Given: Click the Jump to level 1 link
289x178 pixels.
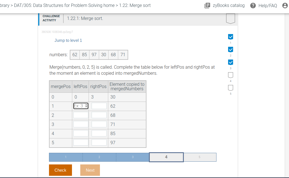Looking at the screenshot, I should pos(68,40).
